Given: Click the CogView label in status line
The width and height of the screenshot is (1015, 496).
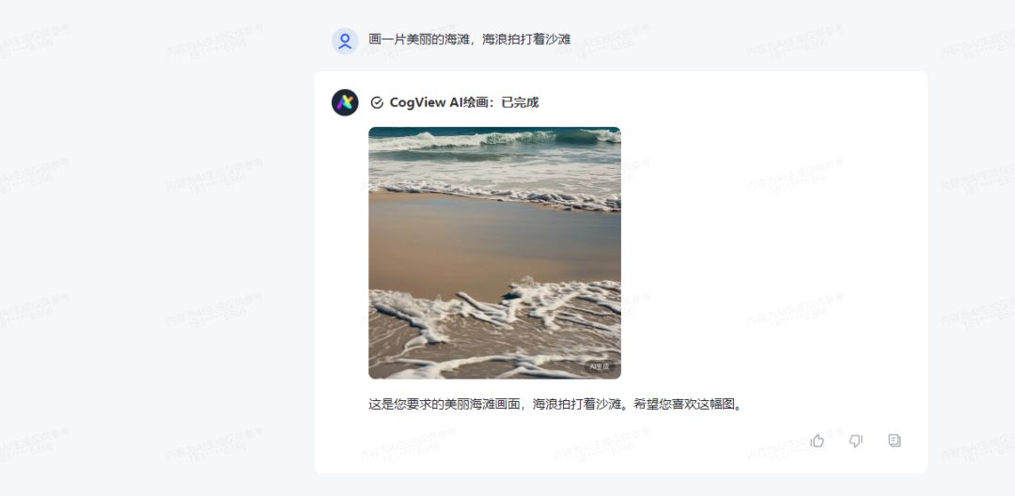Looking at the screenshot, I should pos(417,102).
